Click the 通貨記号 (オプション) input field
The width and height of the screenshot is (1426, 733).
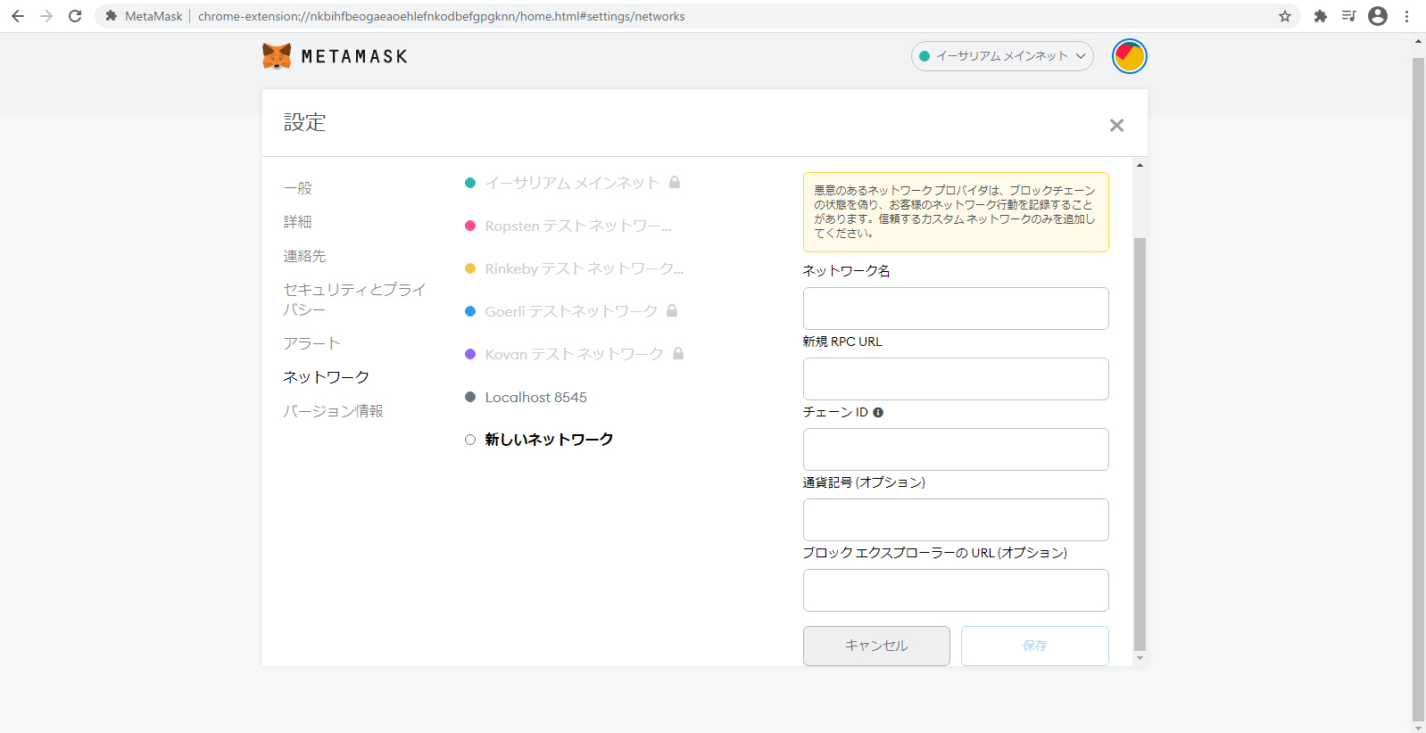click(x=956, y=520)
